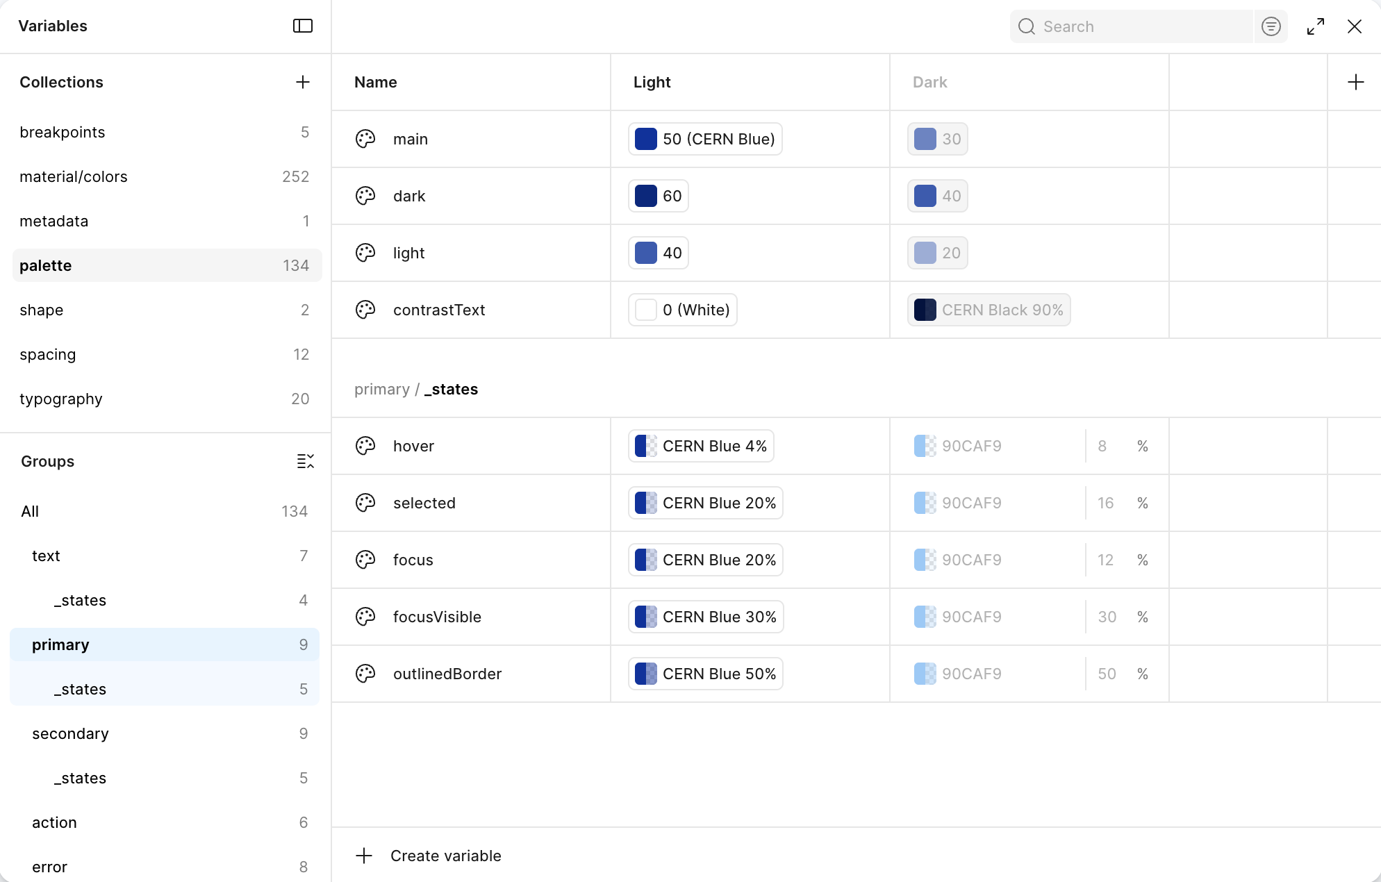
Task: Close the Variables window
Action: (x=1355, y=26)
